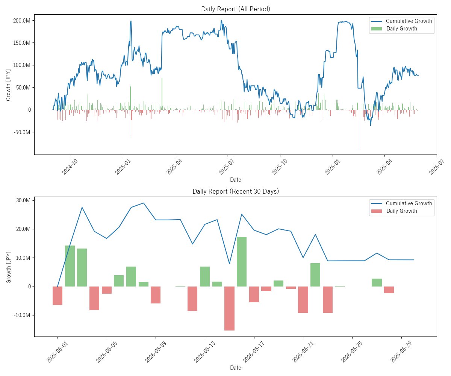The width and height of the screenshot is (451, 376).
Task: Click the 2026-05-25 date tick label
Action: point(352,351)
